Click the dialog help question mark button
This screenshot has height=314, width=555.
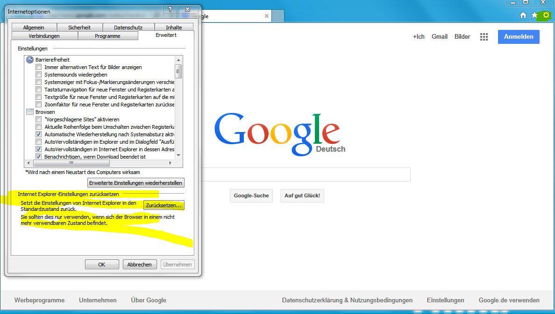pyautogui.click(x=170, y=9)
